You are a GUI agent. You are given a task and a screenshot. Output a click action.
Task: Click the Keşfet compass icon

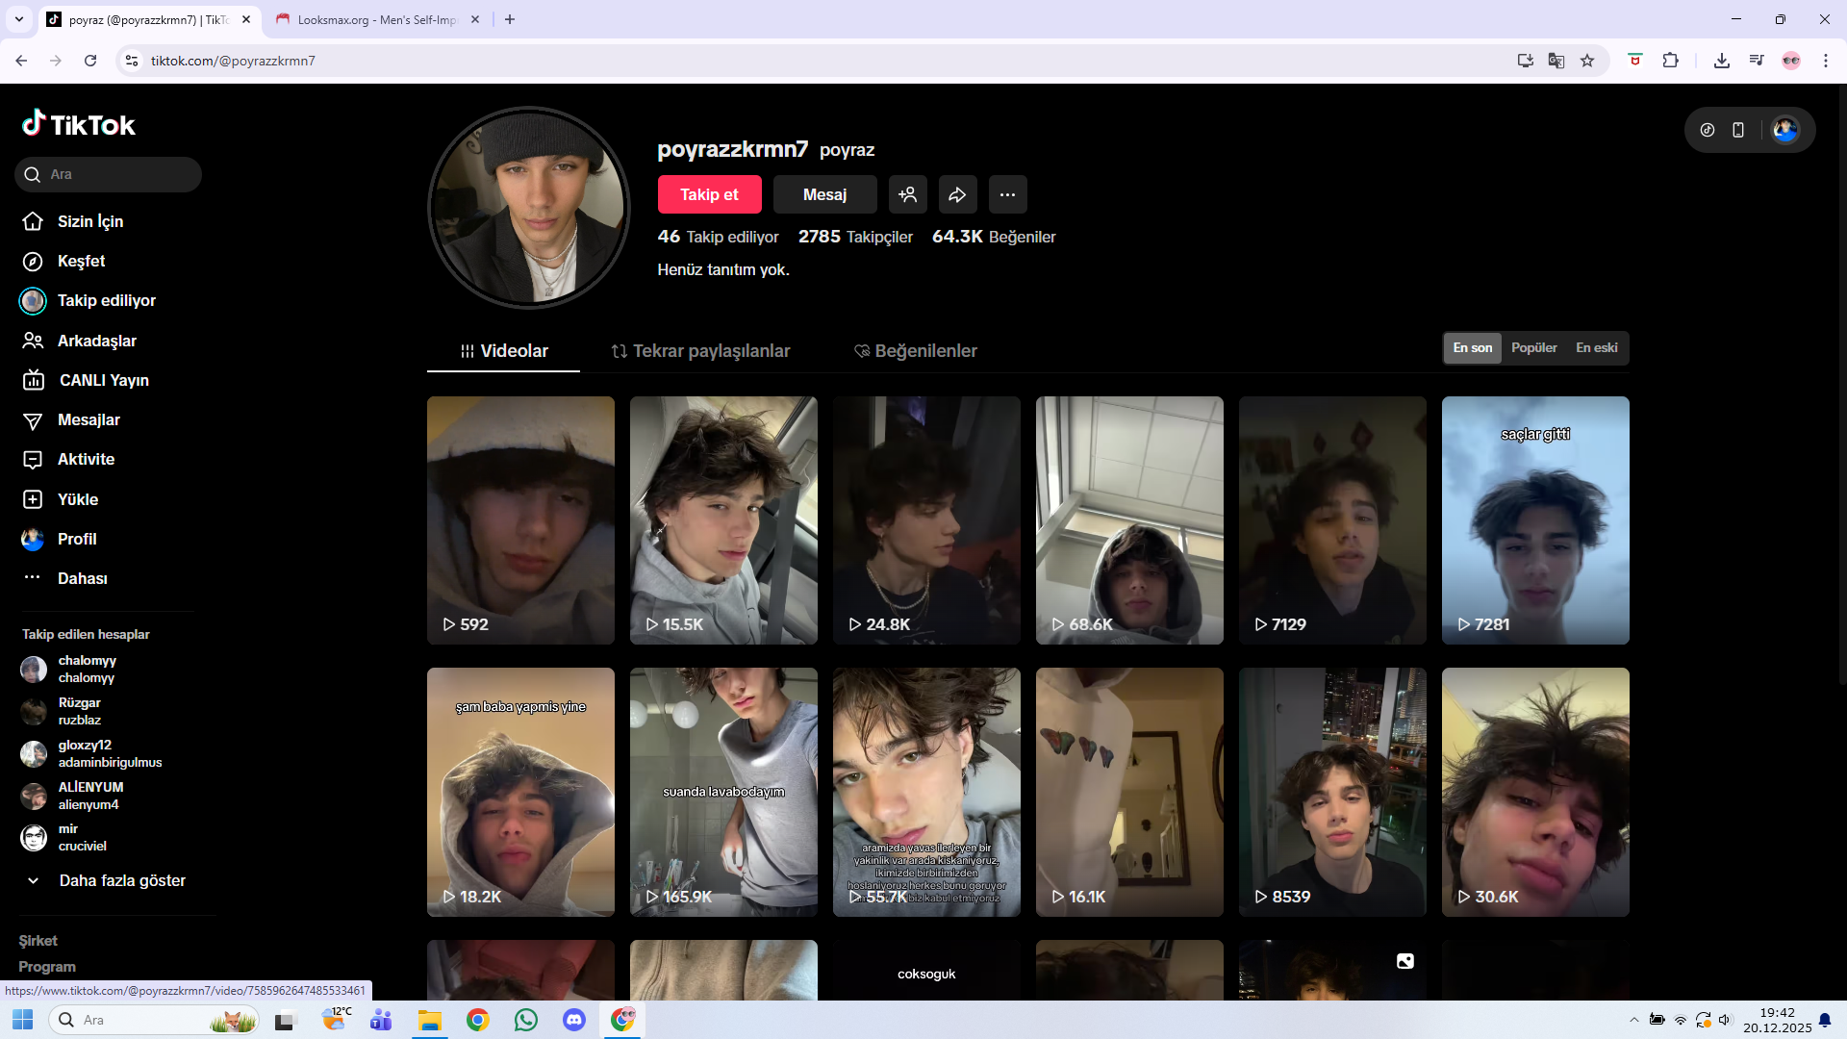tap(33, 262)
